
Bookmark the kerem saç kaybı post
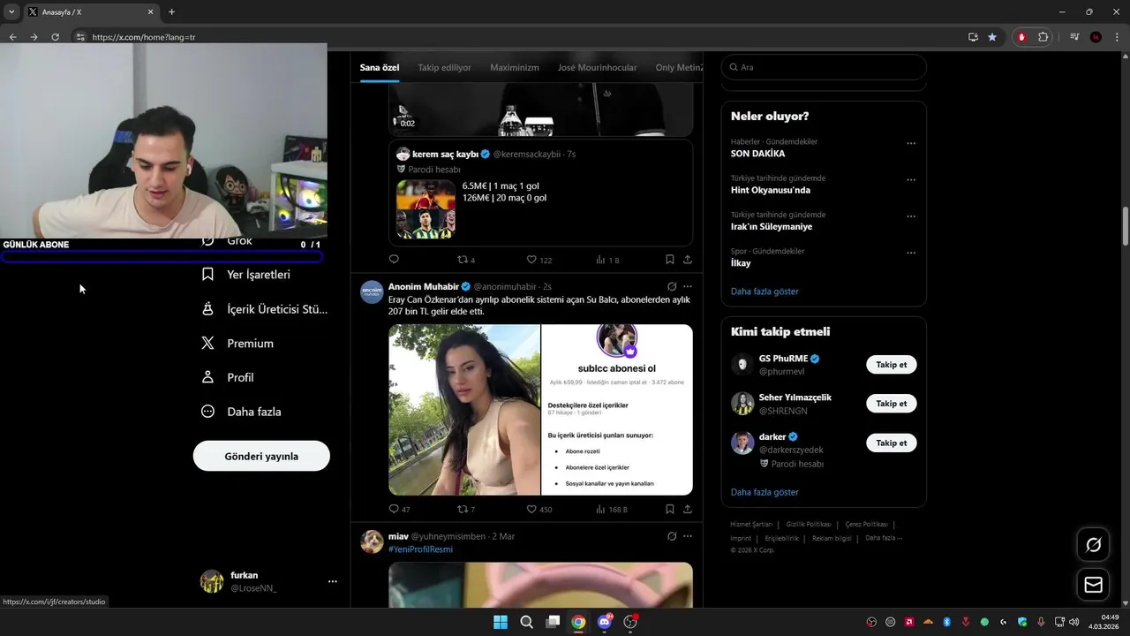coord(670,260)
